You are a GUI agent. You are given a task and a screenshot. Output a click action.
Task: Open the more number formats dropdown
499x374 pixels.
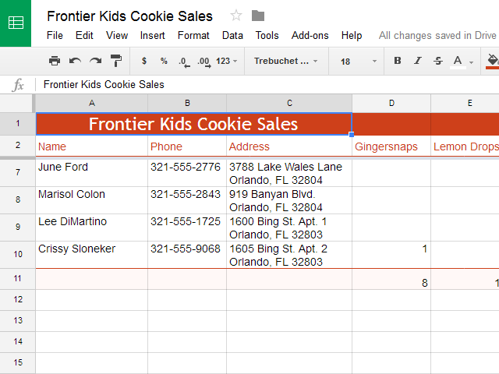click(227, 61)
